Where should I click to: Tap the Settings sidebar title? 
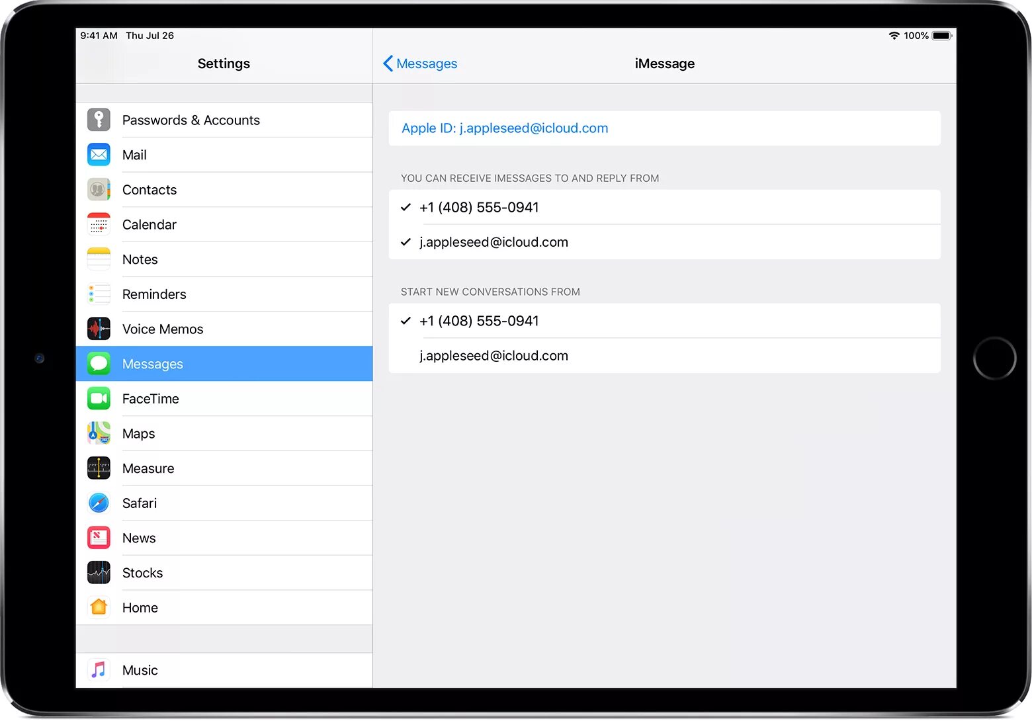(x=224, y=64)
